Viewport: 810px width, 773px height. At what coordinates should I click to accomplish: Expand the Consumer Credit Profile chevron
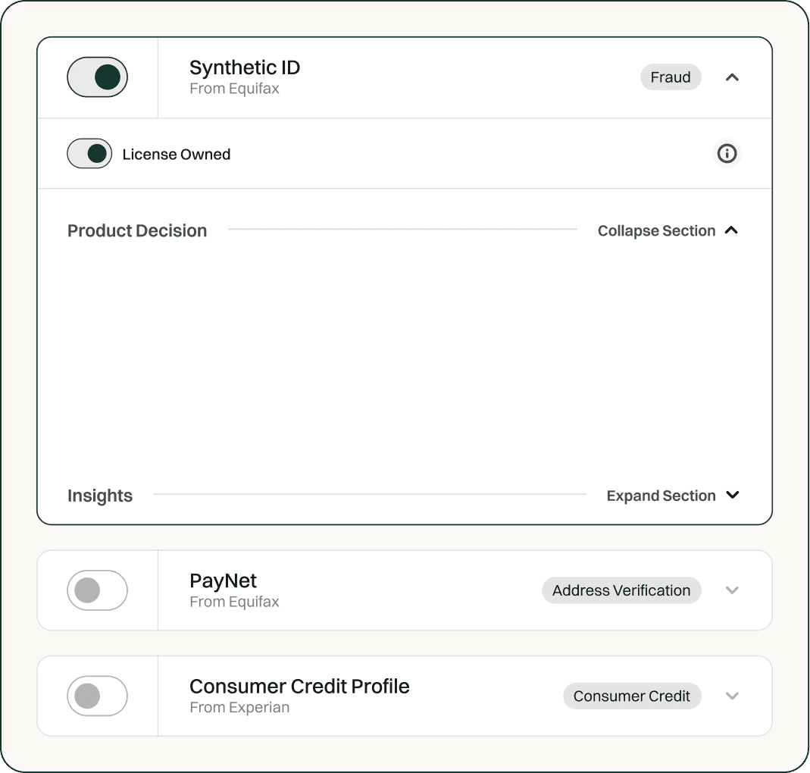[x=732, y=696]
